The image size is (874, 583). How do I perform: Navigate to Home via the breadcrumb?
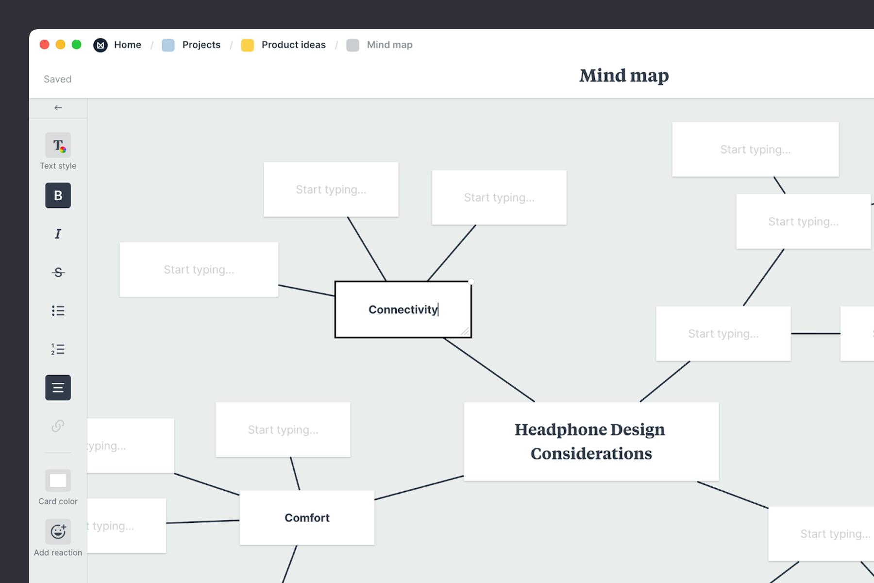(127, 45)
